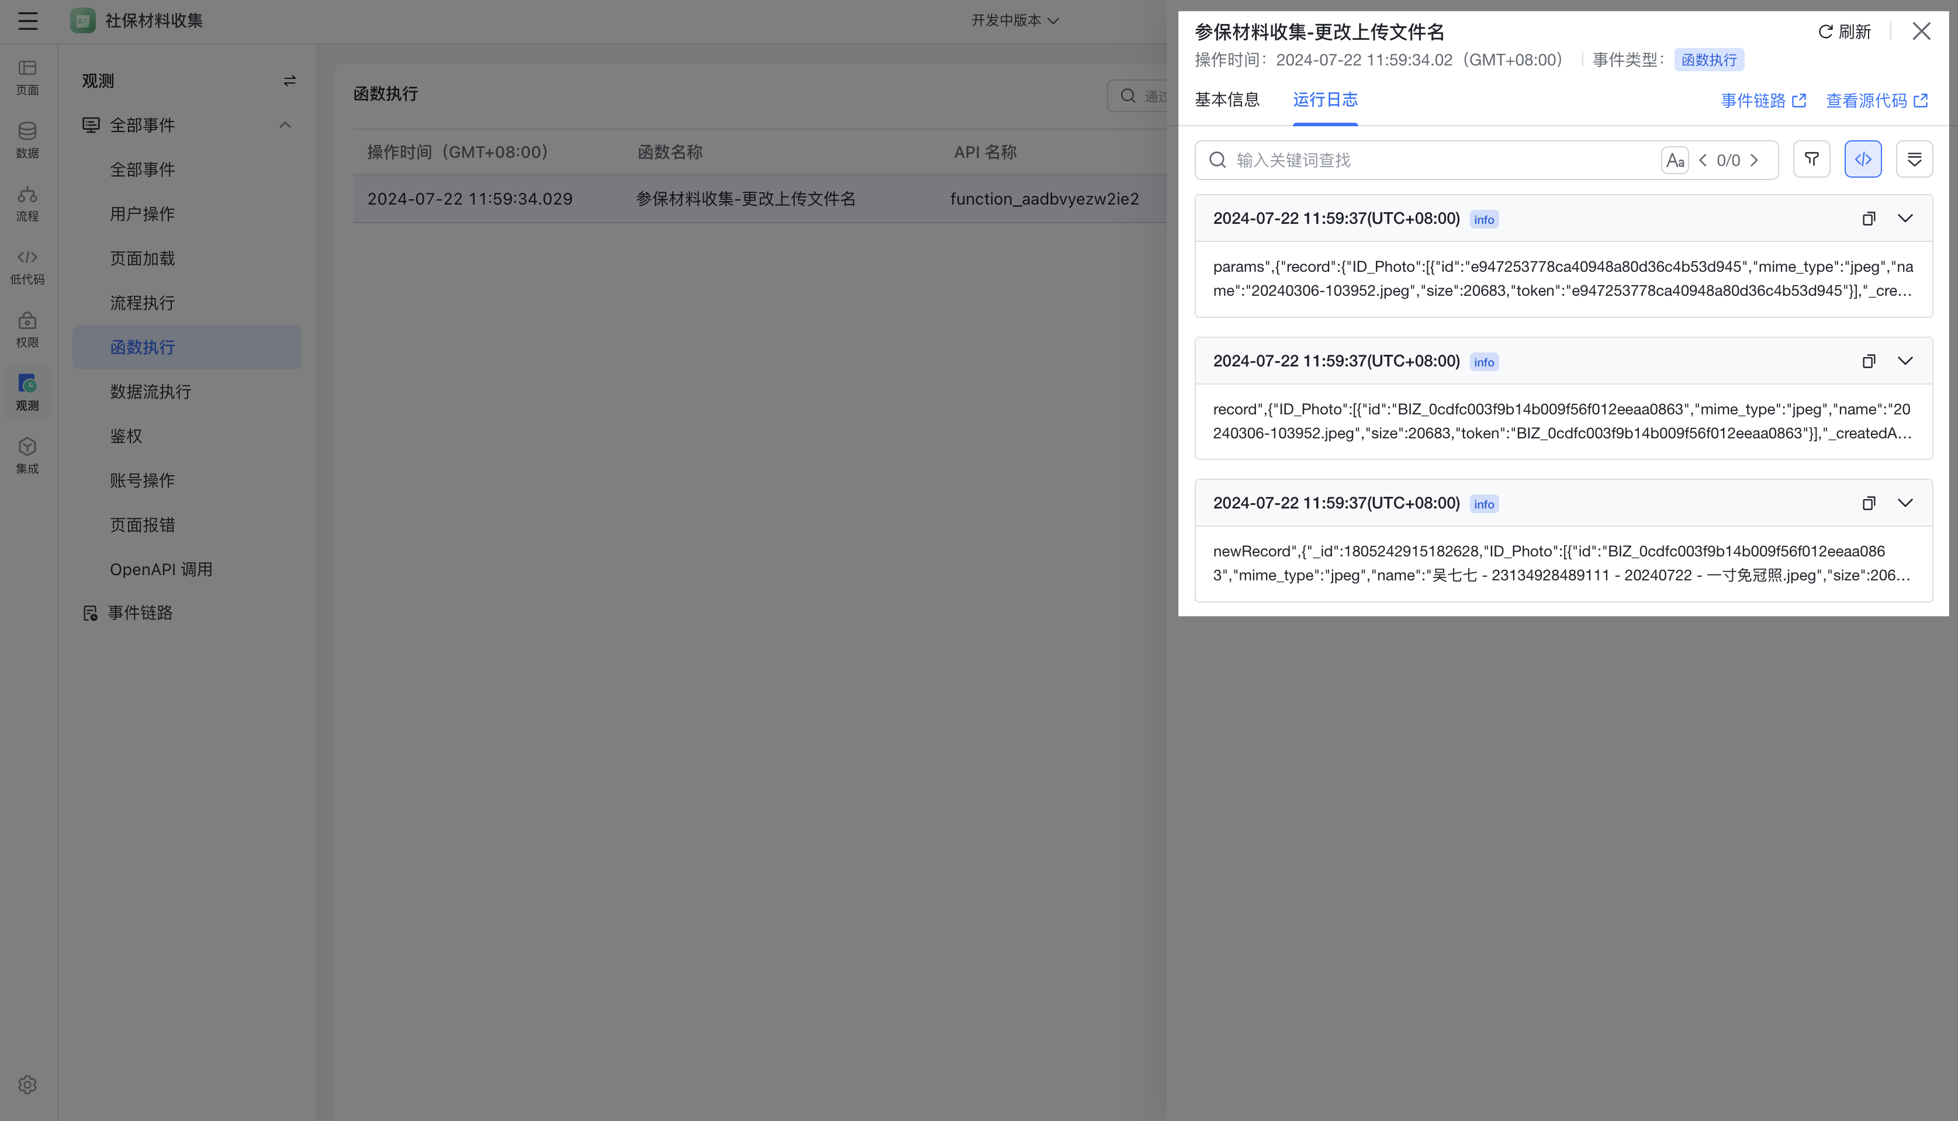Click the info tag on newRecord log entry
The height and width of the screenshot is (1121, 1958).
coord(1485,504)
